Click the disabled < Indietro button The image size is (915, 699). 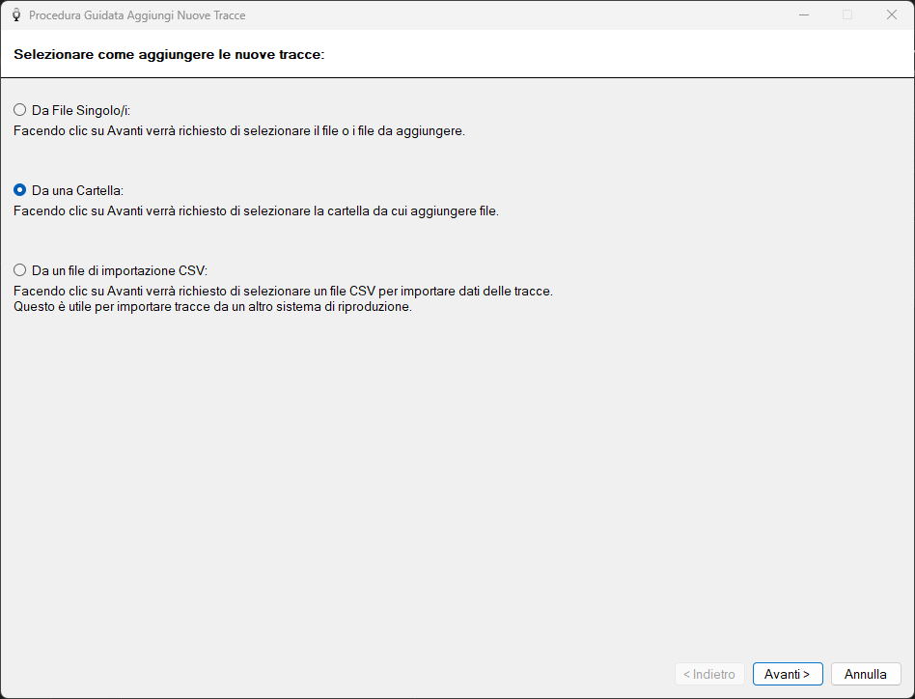coord(709,674)
